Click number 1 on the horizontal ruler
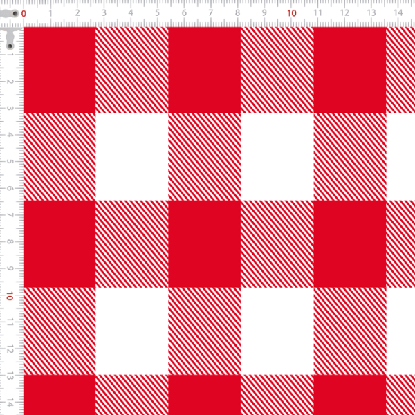415x415 pixels. 50,13
